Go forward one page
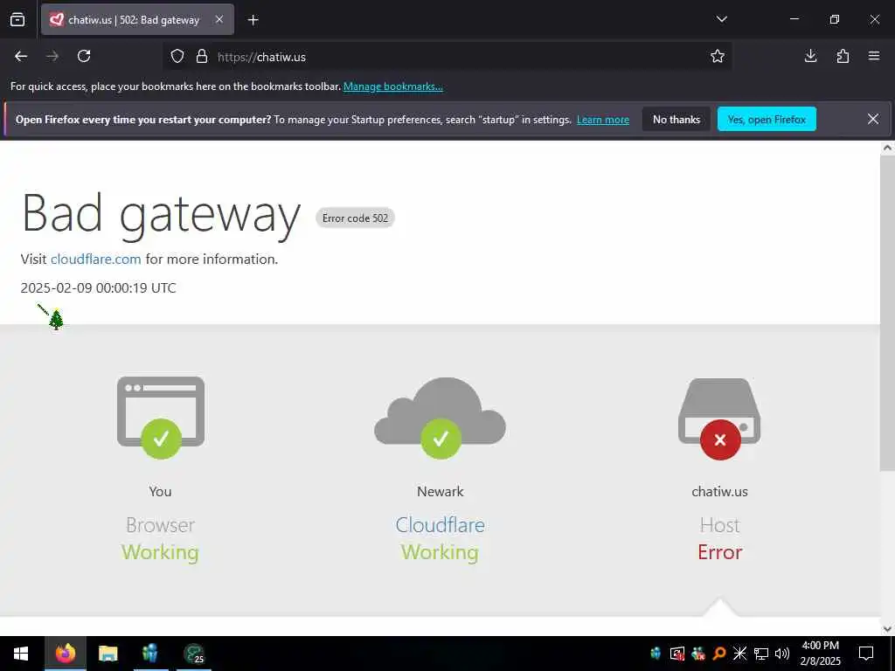This screenshot has height=671, width=895. 52,56
